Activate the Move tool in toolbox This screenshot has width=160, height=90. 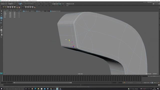click(x=1, y=18)
